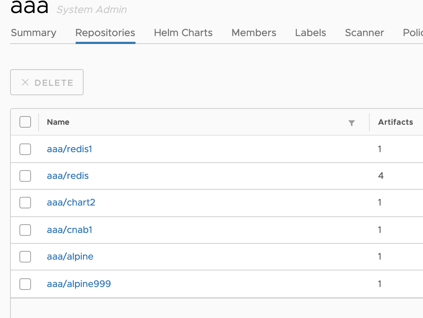Image resolution: width=423 pixels, height=318 pixels.
Task: Open the aaa/redis repository
Action: coord(67,176)
